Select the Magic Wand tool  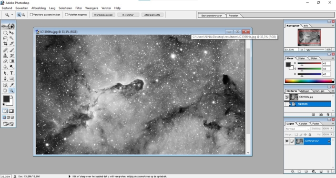coord(11,38)
